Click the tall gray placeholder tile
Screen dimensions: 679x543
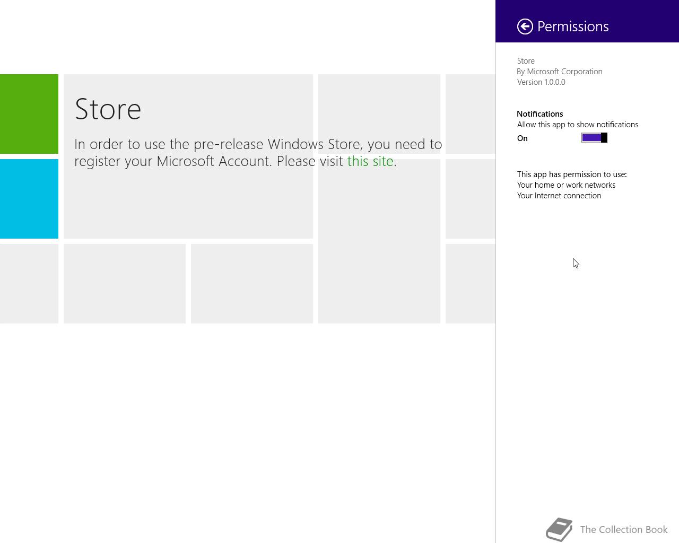pos(379,241)
